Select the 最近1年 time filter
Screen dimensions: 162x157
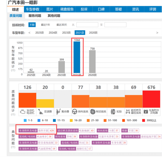(x=45, y=25)
